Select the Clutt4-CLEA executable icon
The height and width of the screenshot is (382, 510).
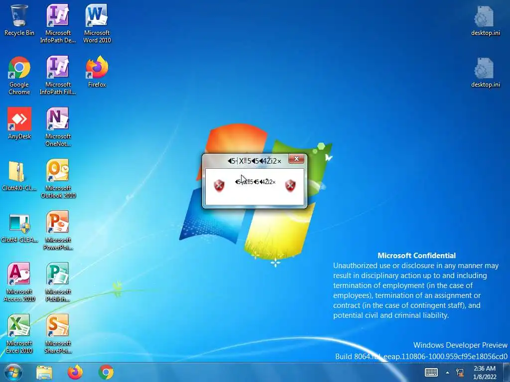[x=19, y=227]
